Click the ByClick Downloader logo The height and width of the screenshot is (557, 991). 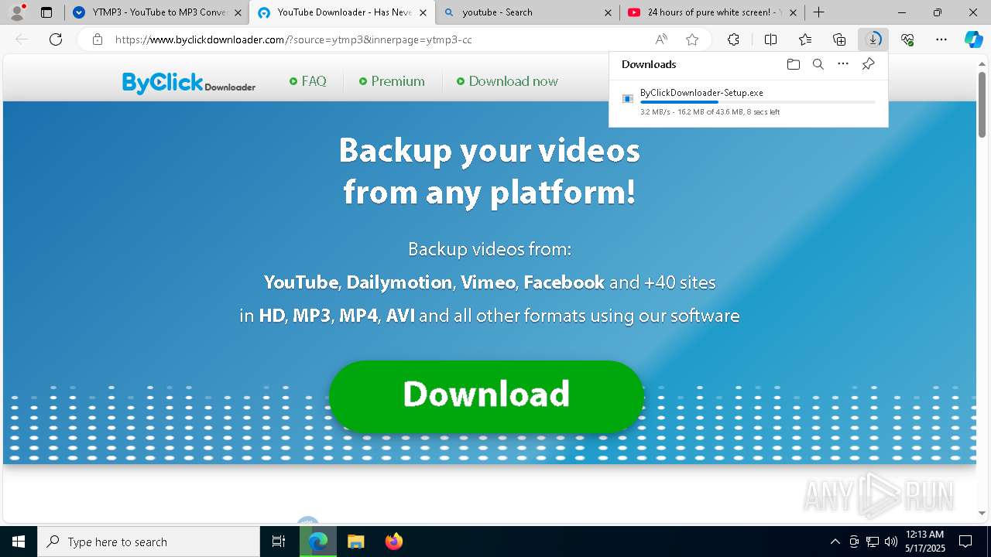pos(189,82)
